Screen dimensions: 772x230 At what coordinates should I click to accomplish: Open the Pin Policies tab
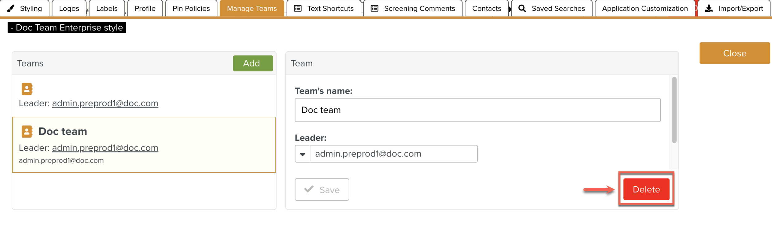click(x=191, y=8)
